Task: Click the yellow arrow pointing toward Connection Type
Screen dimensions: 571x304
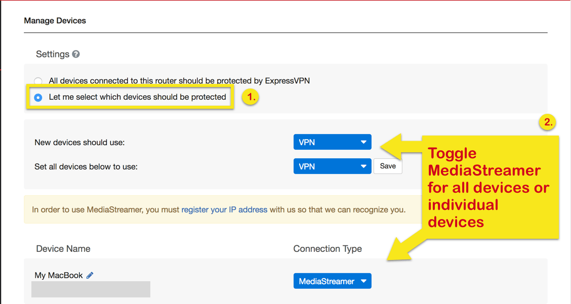Action: (x=406, y=245)
